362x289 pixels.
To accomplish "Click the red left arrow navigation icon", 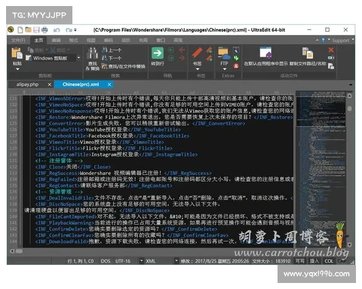I will [x=182, y=50].
